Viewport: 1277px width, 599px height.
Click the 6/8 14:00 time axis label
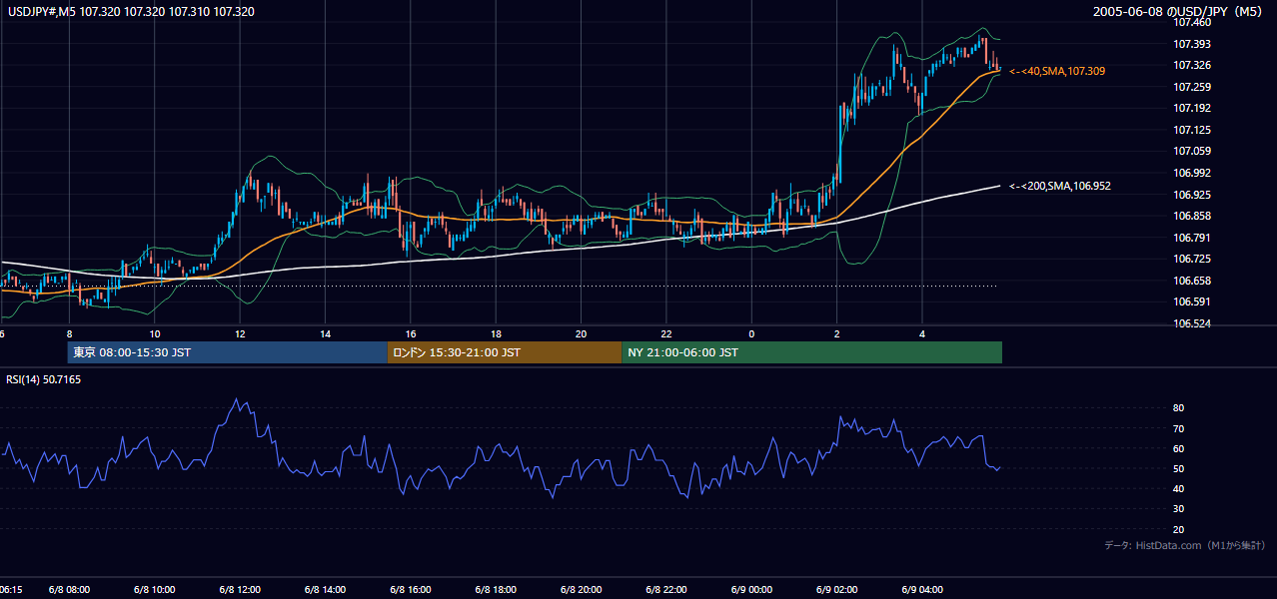pos(325,590)
